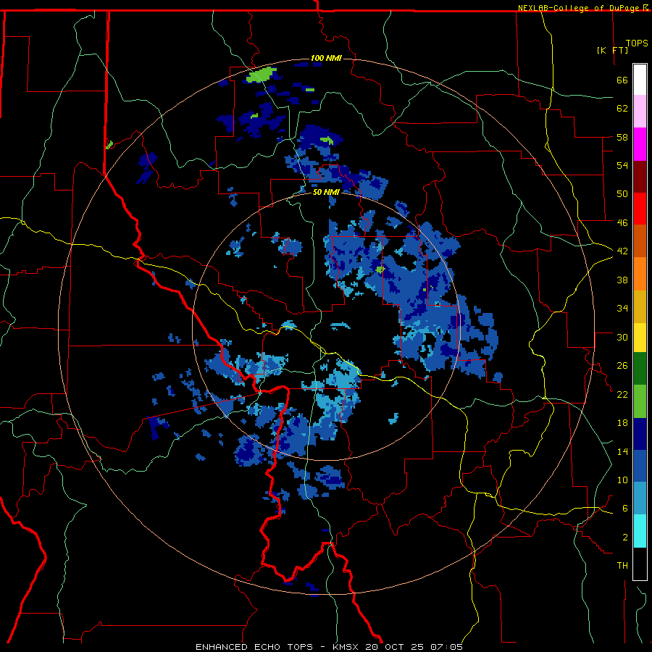The width and height of the screenshot is (652, 652).
Task: Select the navy blue legend swatch
Action: [640, 434]
